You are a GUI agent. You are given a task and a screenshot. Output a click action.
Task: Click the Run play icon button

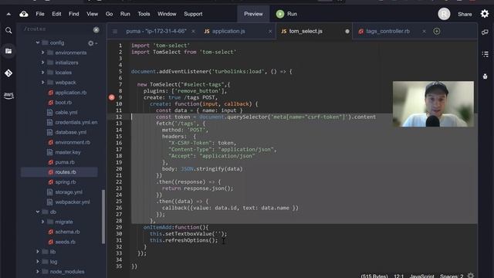280,14
